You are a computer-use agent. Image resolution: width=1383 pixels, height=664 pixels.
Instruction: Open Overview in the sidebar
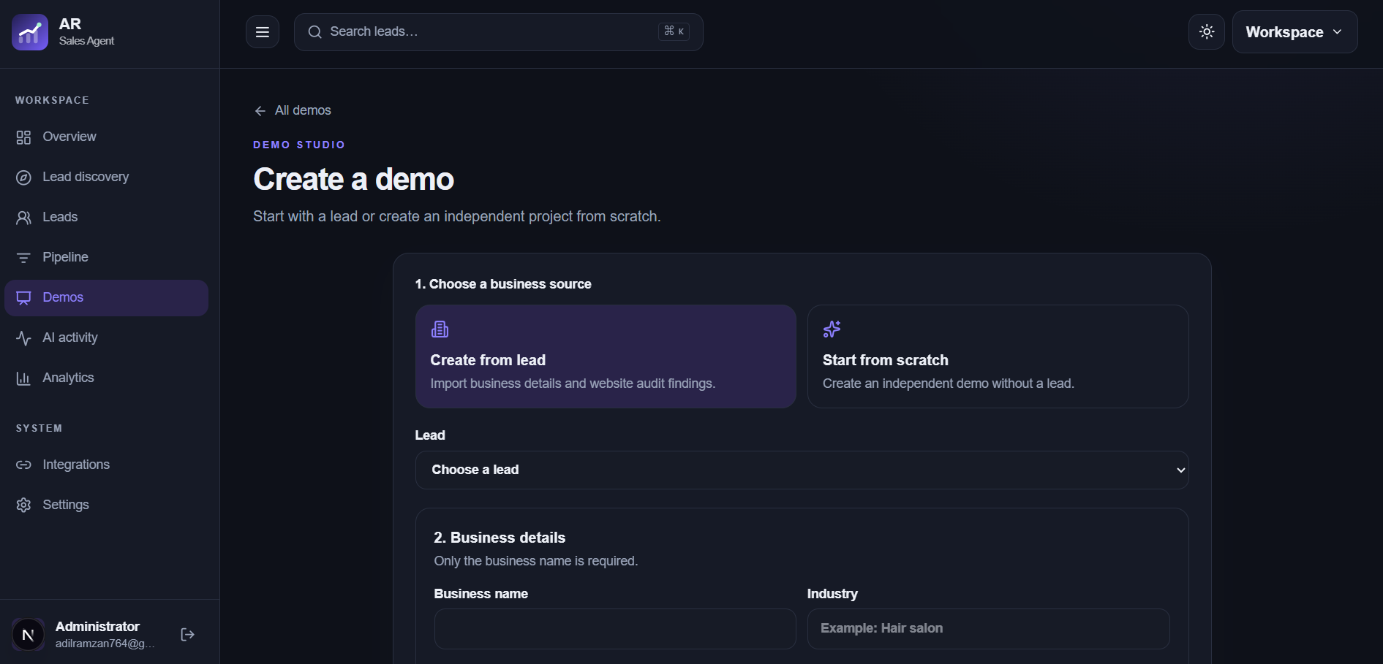tap(106, 137)
